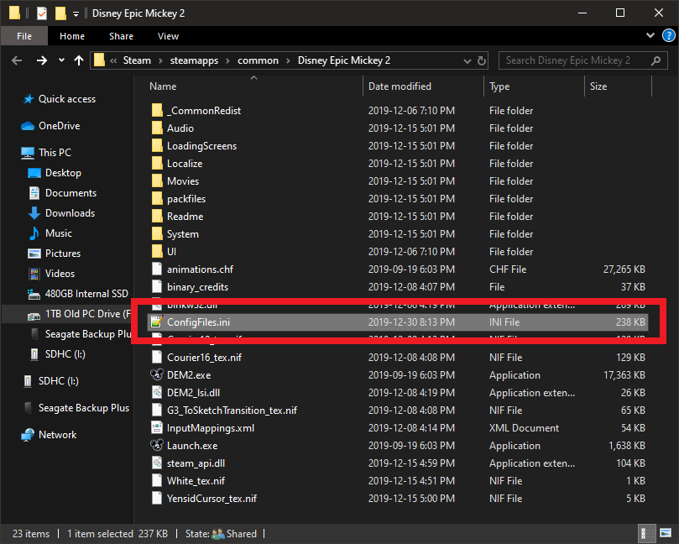The width and height of the screenshot is (679, 544).
Task: Select the DEM2_lsi.dll file icon
Action: [x=157, y=392]
